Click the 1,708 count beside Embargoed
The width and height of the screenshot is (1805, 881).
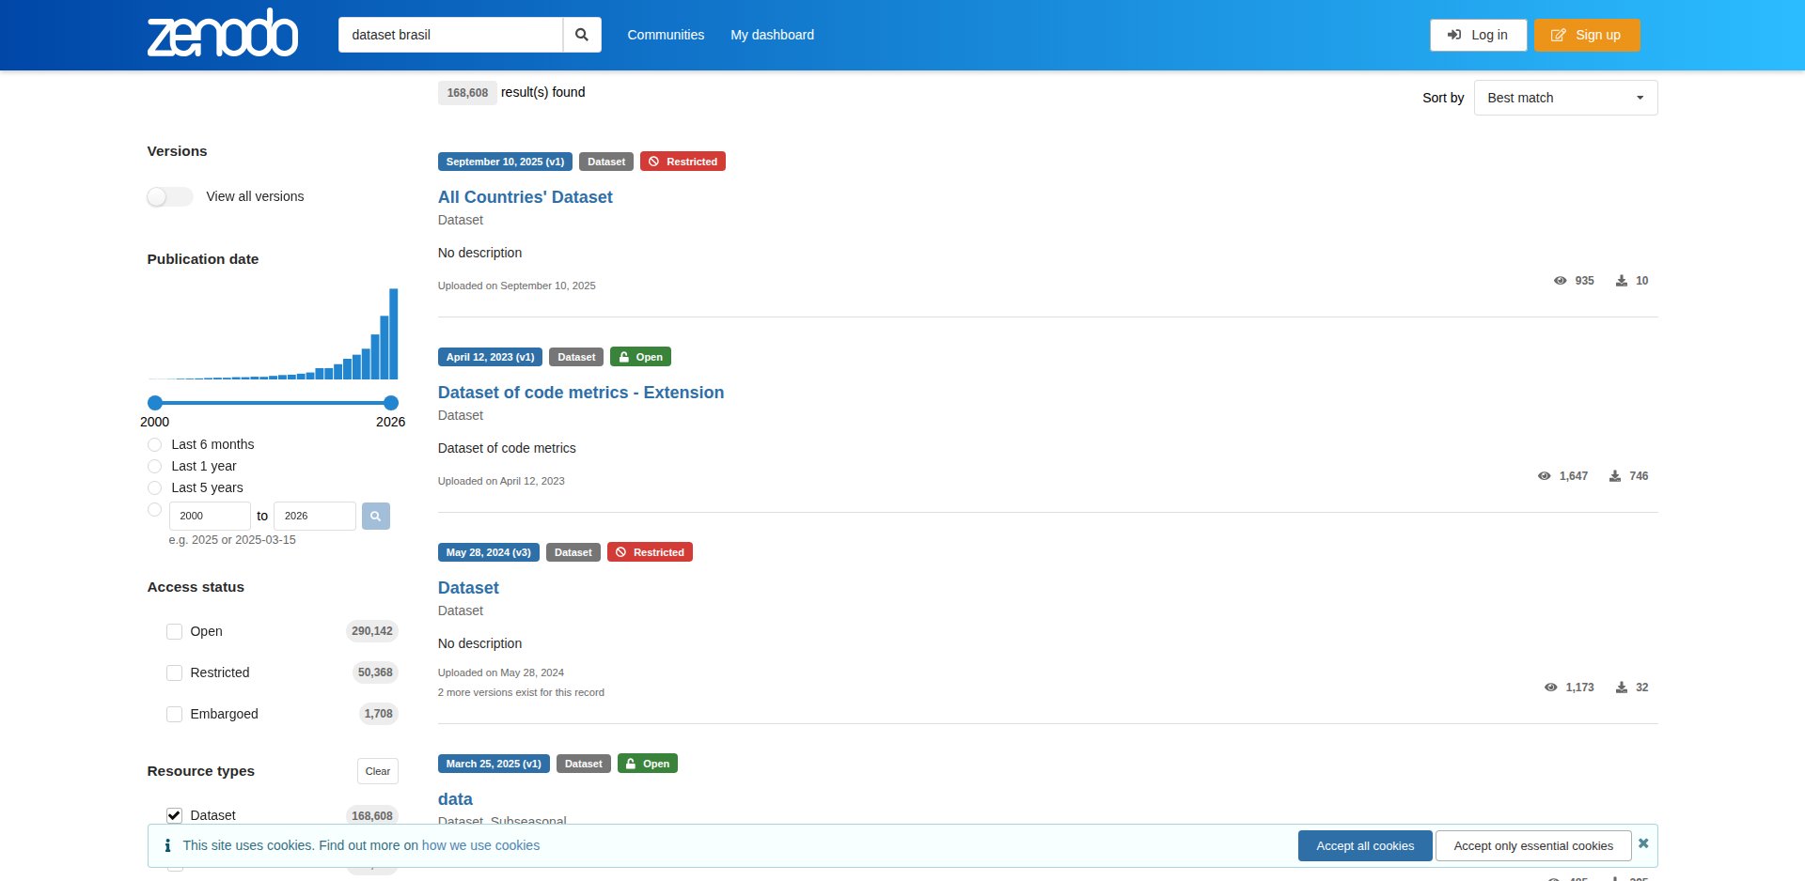pyautogui.click(x=378, y=714)
